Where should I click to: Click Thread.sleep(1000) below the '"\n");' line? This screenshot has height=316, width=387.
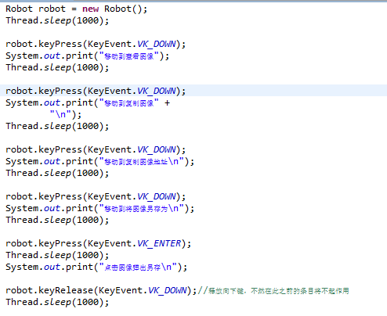pyautogui.click(x=57, y=126)
